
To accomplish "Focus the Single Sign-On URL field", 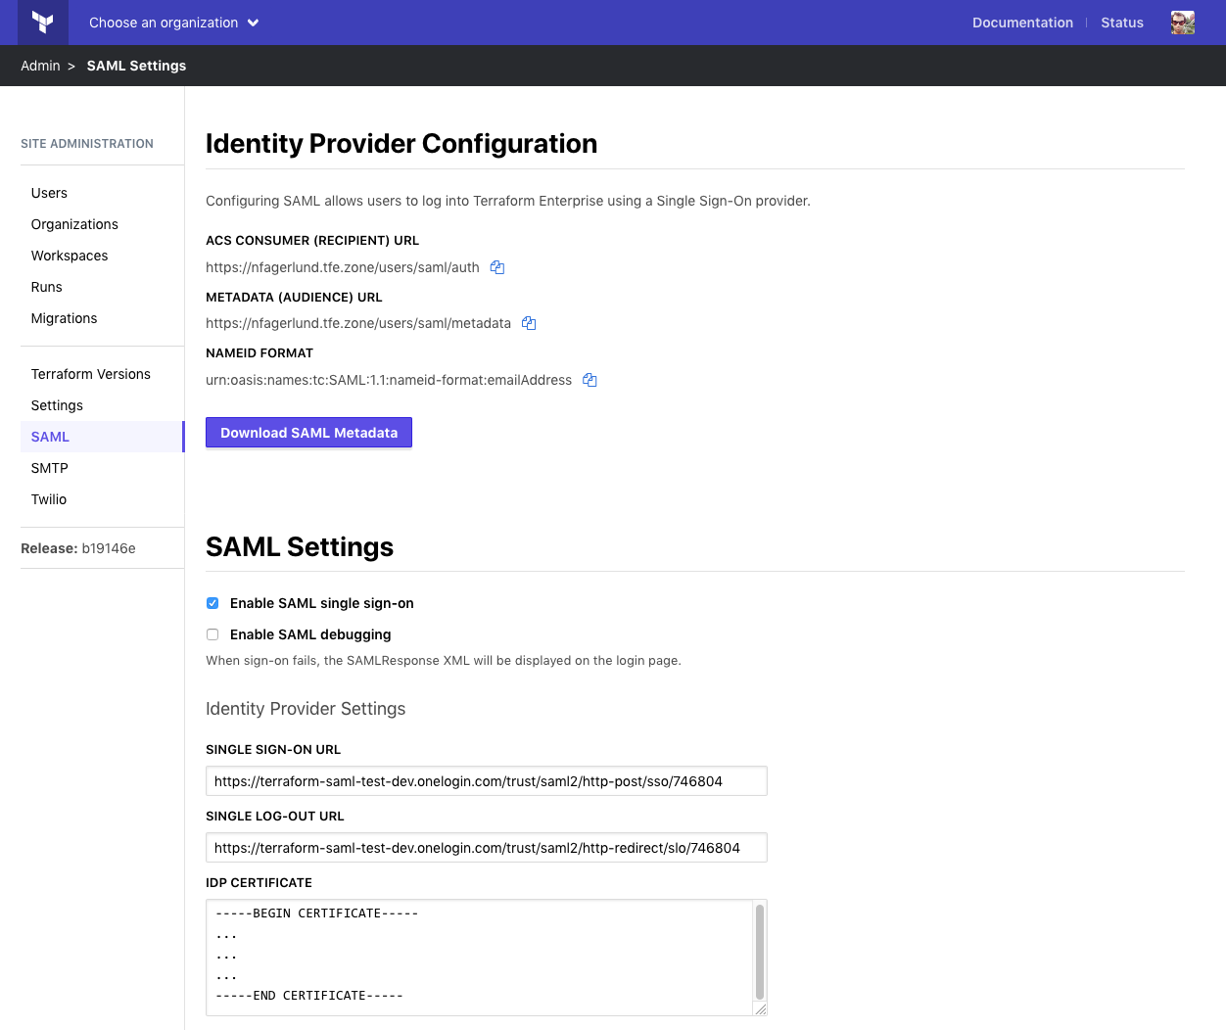I will coord(486,781).
